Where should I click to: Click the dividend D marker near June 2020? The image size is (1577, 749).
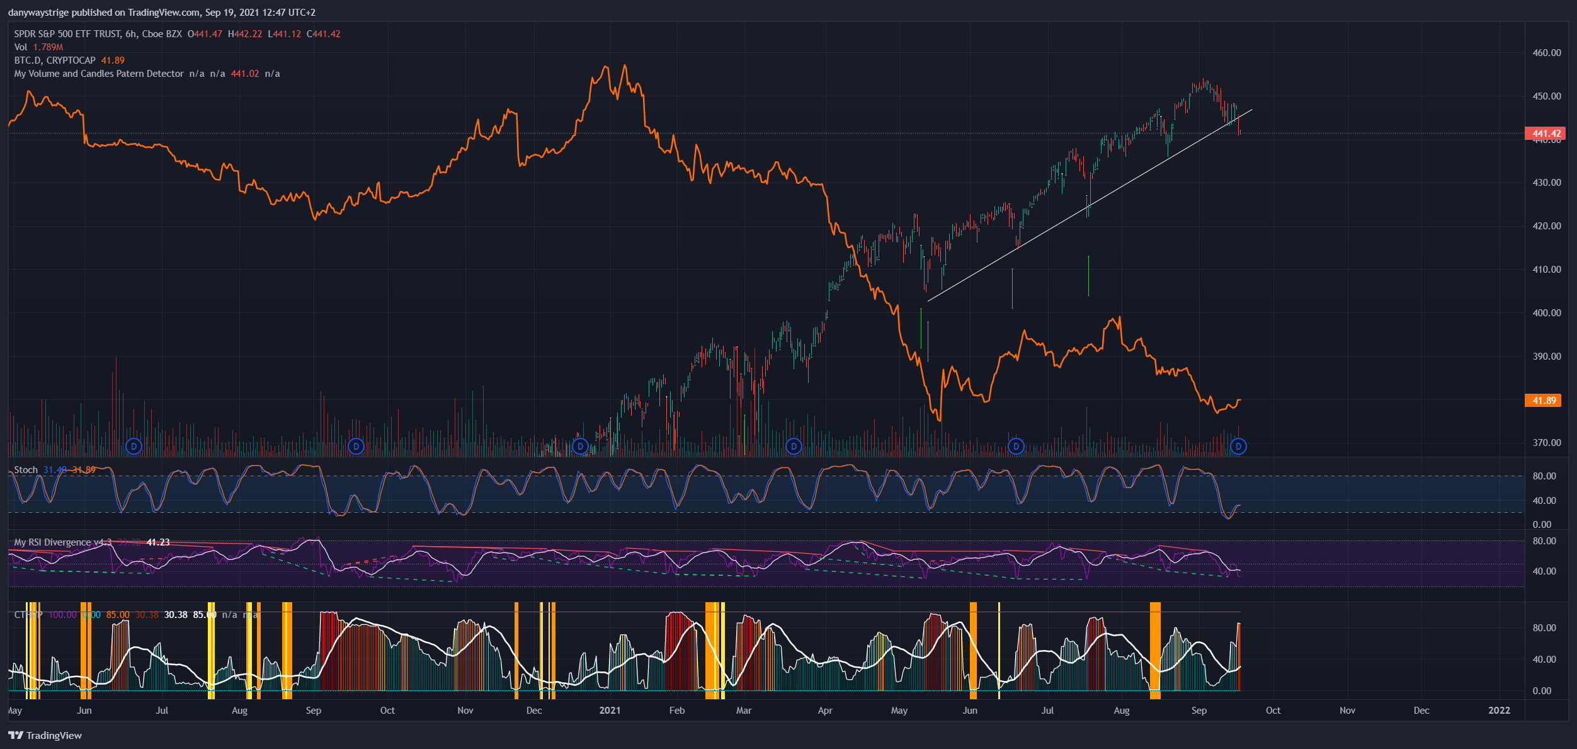click(134, 447)
